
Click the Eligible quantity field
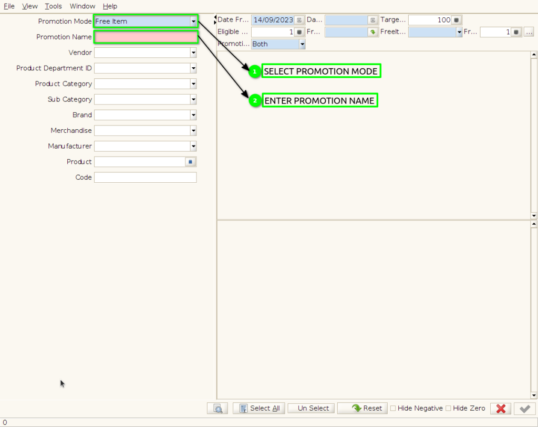[x=273, y=32]
